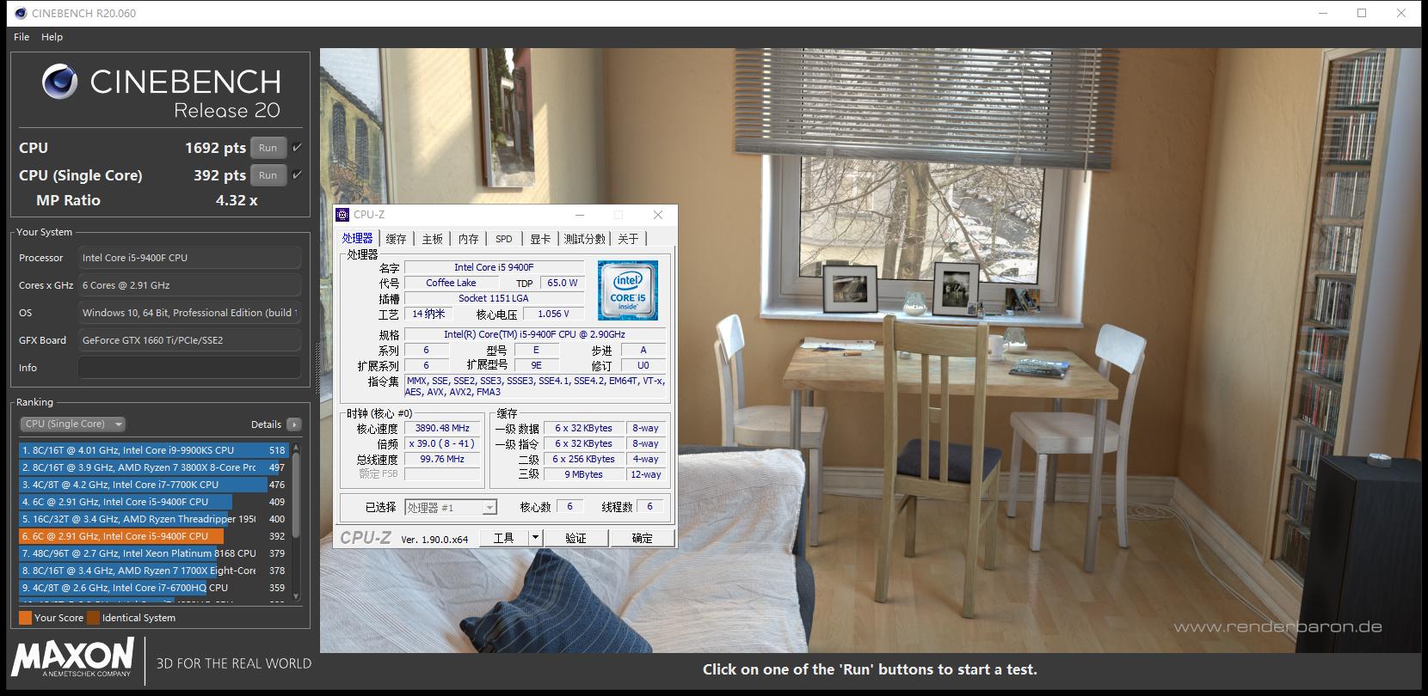
Task: Click the CPU-Z window title icon
Action: click(342, 214)
